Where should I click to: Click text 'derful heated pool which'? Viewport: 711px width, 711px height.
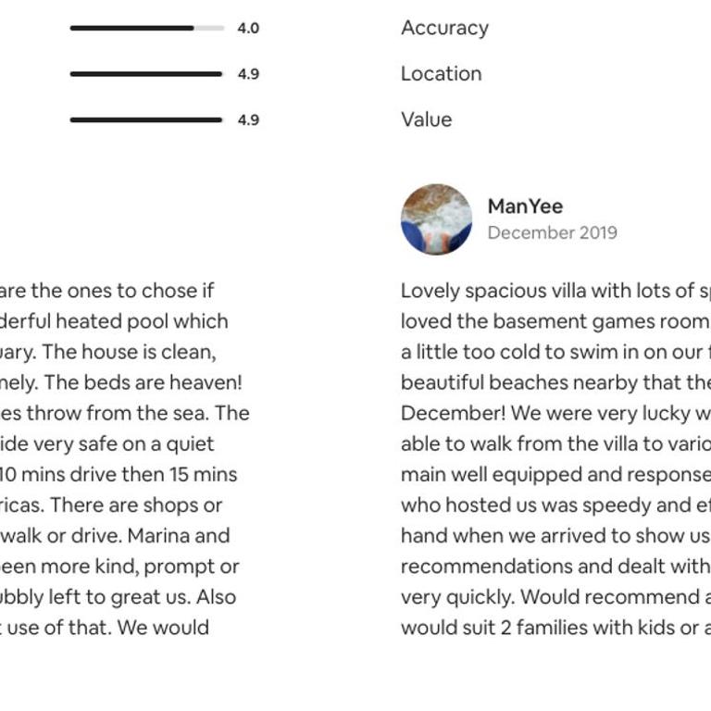pyautogui.click(x=114, y=321)
